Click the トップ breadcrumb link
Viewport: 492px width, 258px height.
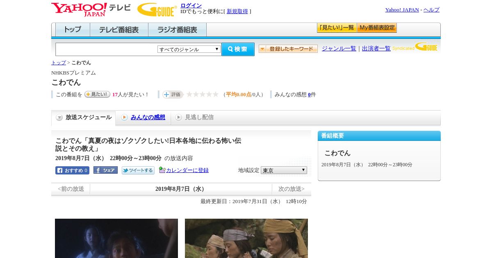pos(59,63)
